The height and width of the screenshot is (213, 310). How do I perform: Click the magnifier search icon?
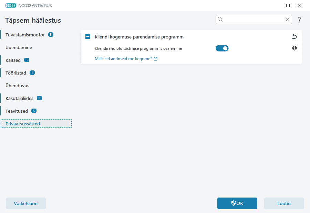click(220, 20)
